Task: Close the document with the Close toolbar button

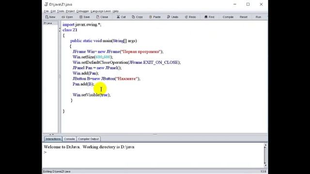Action: click(102, 17)
